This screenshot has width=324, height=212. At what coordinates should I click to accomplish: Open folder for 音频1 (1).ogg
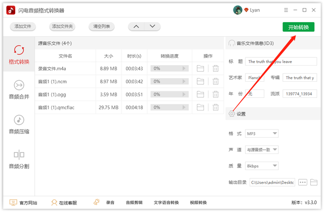click(x=200, y=94)
